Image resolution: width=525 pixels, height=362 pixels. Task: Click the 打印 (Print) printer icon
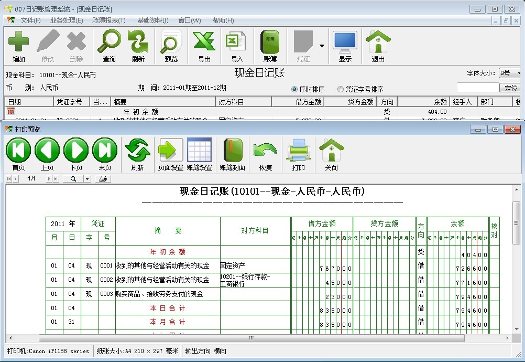point(299,153)
